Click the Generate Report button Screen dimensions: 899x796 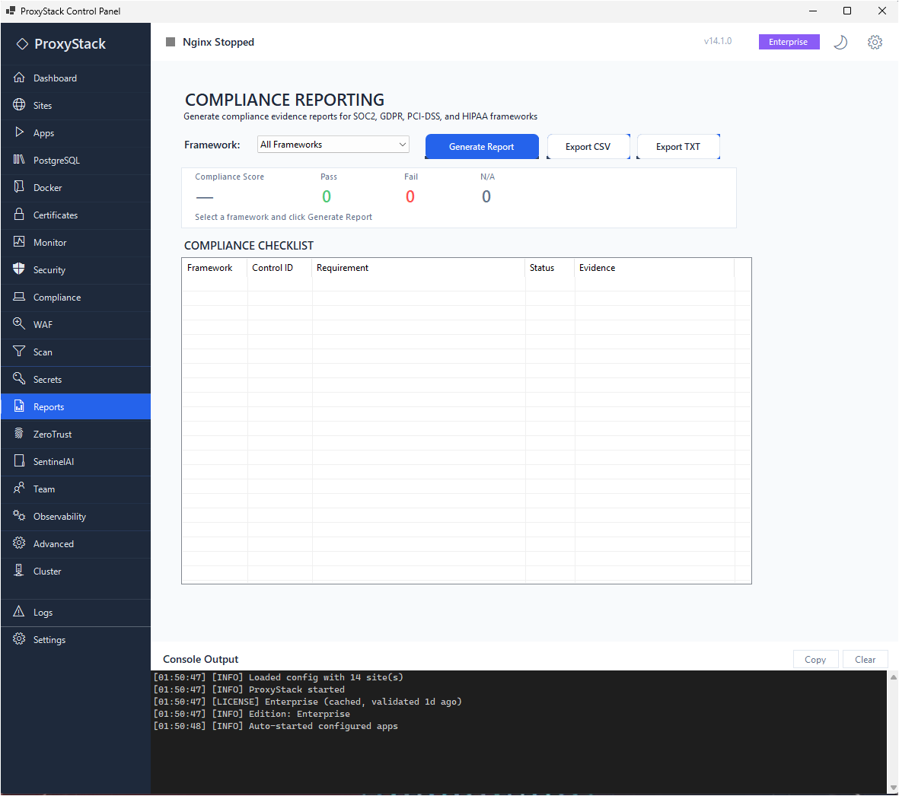coord(482,146)
